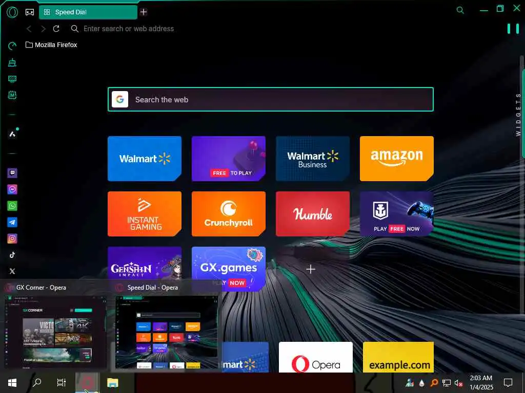
Task: Reload the page
Action: (56, 29)
